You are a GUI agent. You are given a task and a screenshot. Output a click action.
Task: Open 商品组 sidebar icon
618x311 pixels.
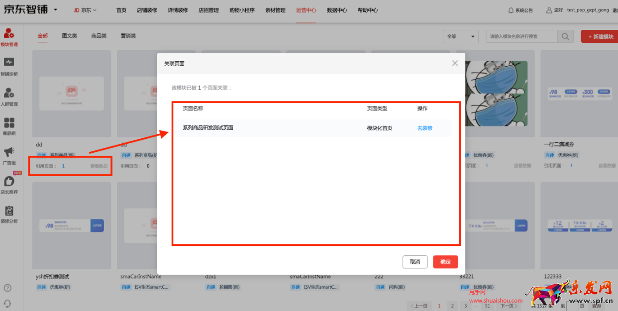(x=9, y=122)
